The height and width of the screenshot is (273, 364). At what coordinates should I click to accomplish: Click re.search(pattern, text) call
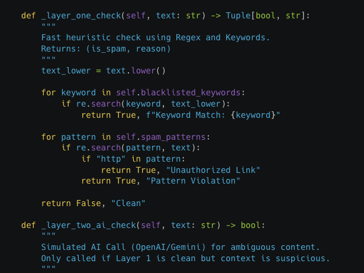140,148
